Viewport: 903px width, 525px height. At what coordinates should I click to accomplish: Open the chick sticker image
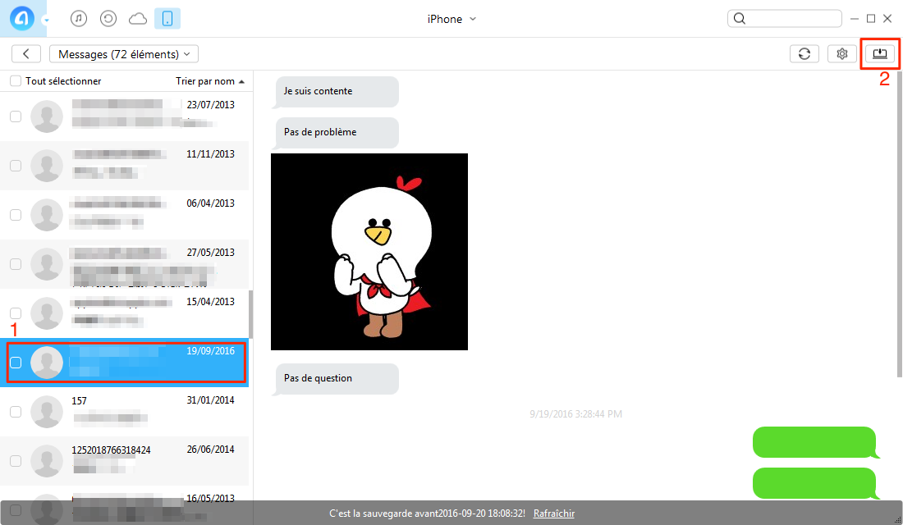click(369, 252)
